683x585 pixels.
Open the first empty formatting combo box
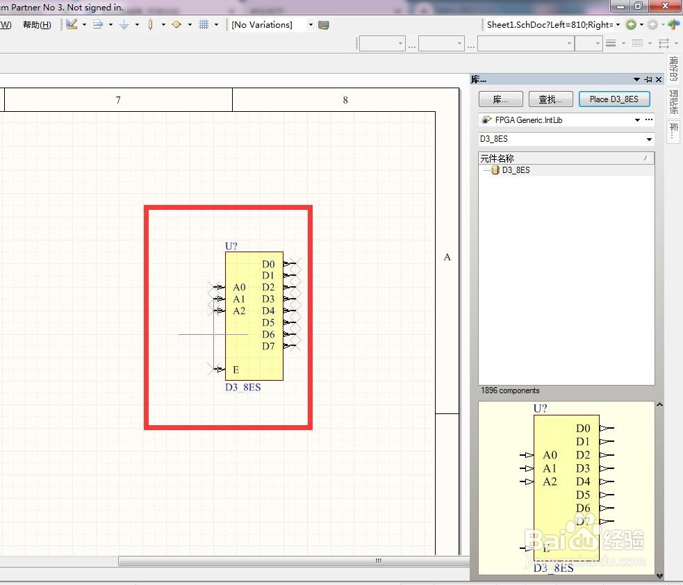point(382,44)
